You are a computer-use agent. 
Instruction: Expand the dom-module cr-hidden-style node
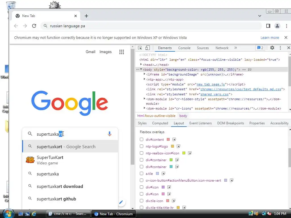pos(144,99)
